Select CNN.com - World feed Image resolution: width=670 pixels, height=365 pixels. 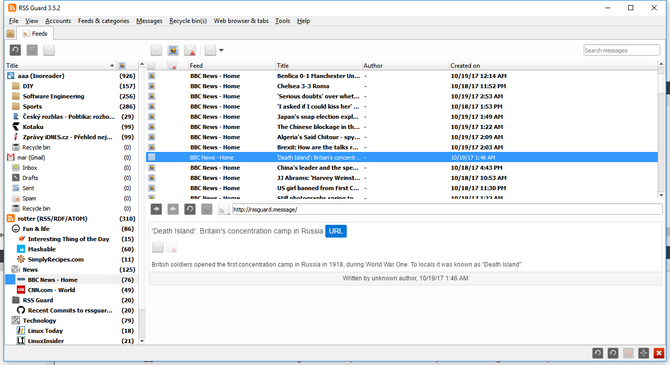(51, 290)
